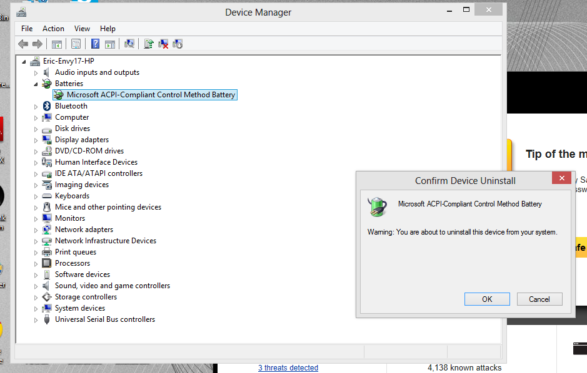
Task: Click Audio inputs and outputs label
Action: pos(97,72)
